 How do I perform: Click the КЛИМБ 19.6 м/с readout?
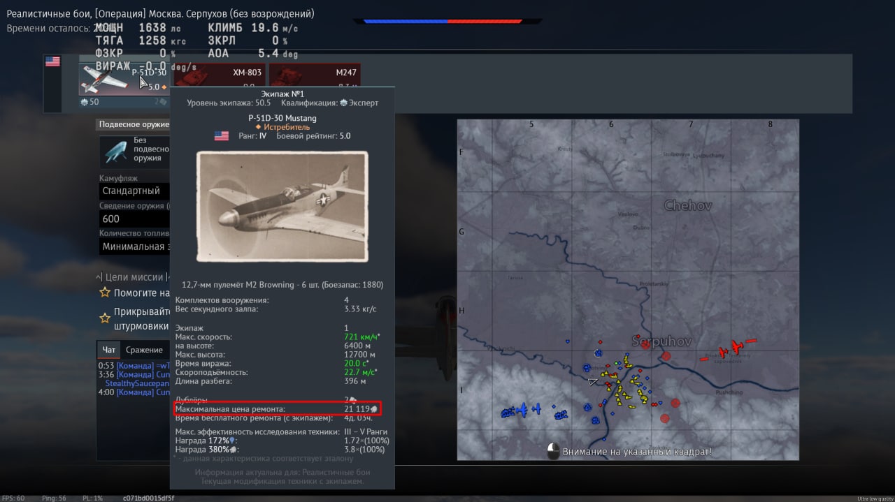pyautogui.click(x=253, y=28)
